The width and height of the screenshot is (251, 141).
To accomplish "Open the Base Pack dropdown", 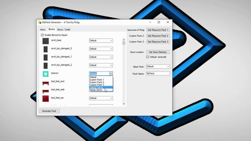I will [x=158, y=66].
